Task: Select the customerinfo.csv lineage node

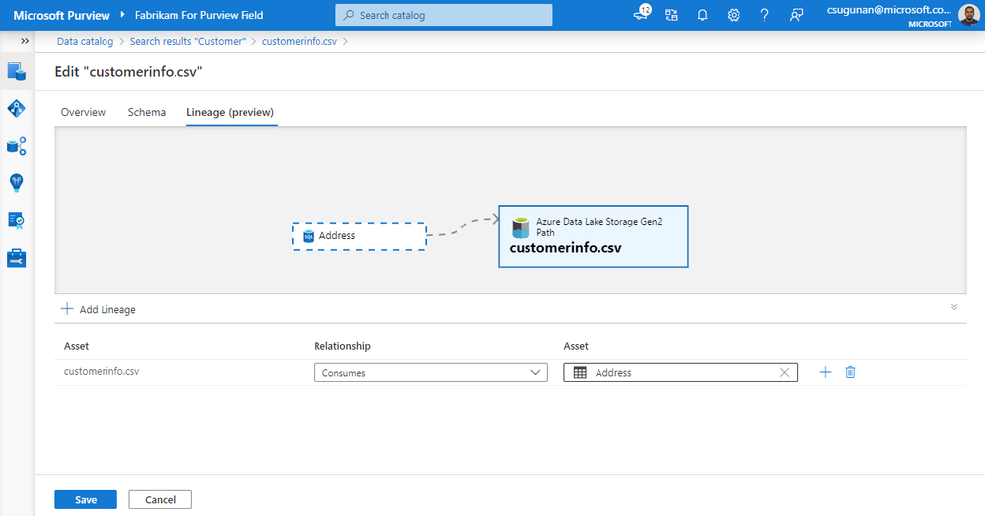Action: [x=594, y=236]
